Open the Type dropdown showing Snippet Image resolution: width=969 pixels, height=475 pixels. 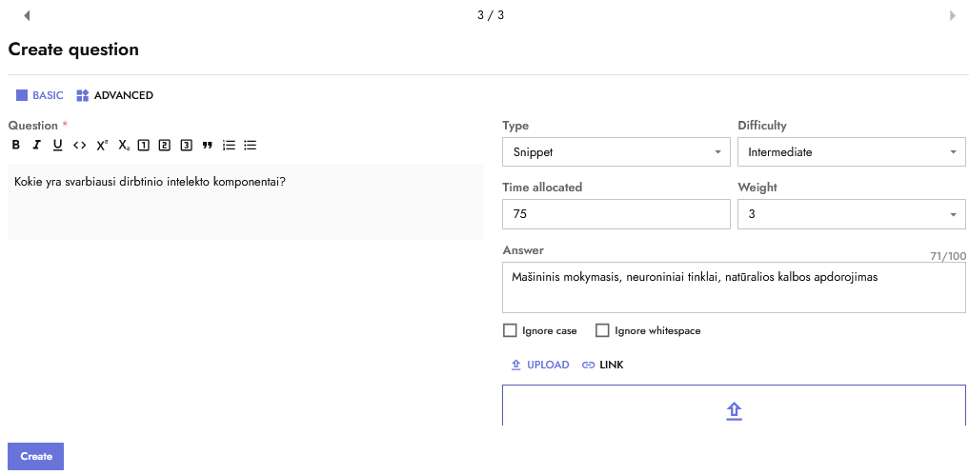(616, 152)
